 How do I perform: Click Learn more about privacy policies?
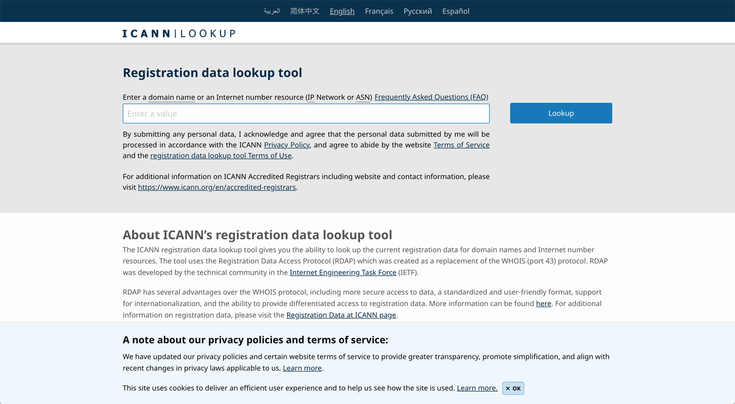point(302,368)
